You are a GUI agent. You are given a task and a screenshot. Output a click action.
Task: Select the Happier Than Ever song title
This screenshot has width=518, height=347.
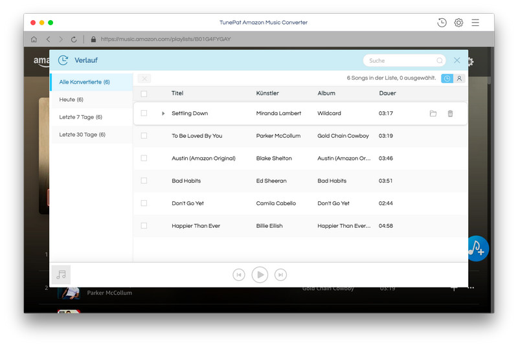click(196, 226)
